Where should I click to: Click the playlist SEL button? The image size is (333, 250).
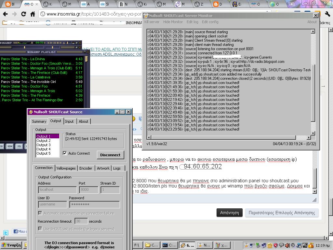[x=19, y=146]
